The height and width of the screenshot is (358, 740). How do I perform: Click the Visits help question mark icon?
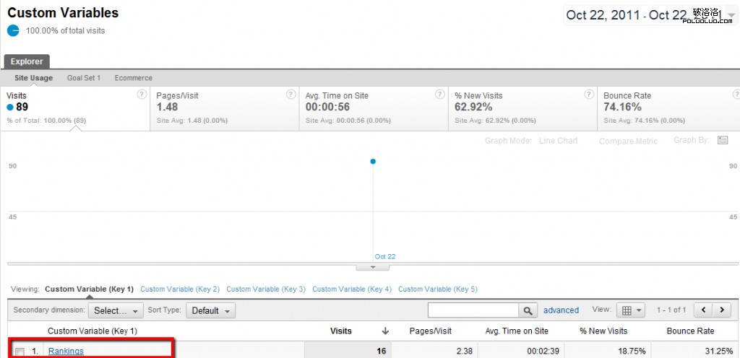click(x=142, y=95)
